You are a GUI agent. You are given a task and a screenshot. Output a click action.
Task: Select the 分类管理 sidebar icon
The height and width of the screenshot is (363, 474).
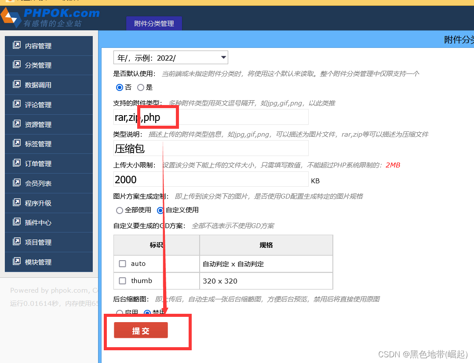(x=18, y=65)
